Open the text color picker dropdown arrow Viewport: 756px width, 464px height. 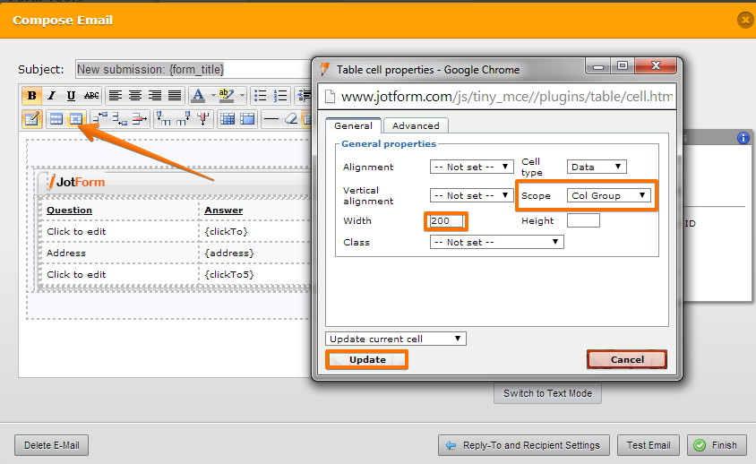pyautogui.click(x=212, y=96)
